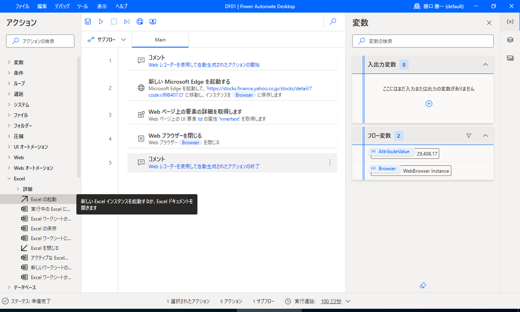Expand the Web オートメーション group
Image resolution: width=520 pixels, height=312 pixels.
[9, 168]
